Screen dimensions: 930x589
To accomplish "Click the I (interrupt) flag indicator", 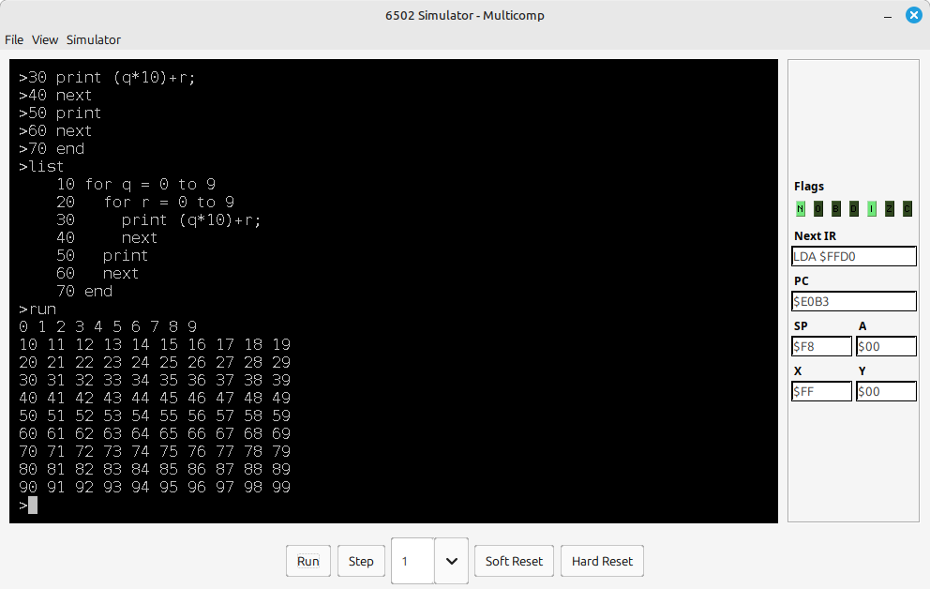I will [x=871, y=209].
